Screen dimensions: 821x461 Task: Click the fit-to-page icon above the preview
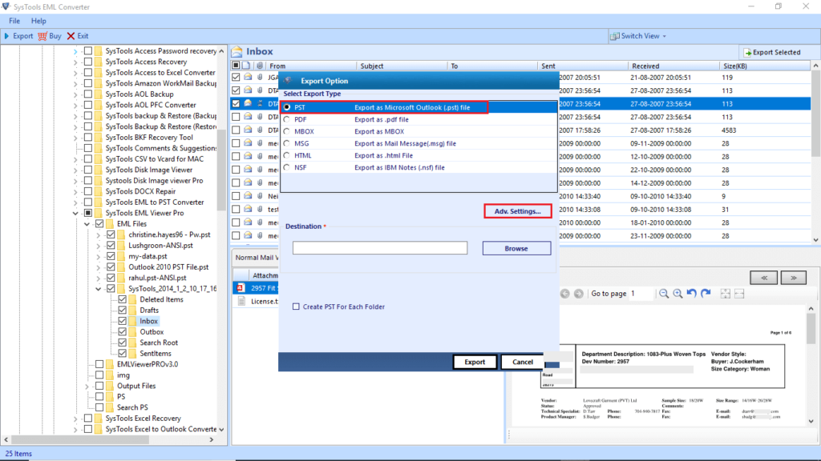pos(726,294)
